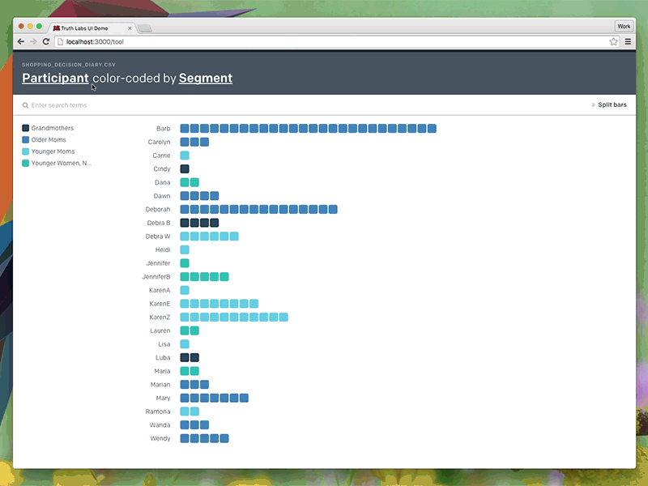The image size is (648, 486).
Task: Click the last square in Barb's bar
Action: coord(432,129)
